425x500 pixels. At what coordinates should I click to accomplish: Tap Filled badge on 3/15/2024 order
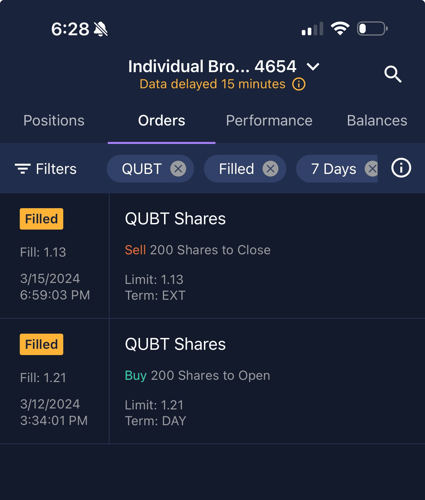[x=42, y=219]
